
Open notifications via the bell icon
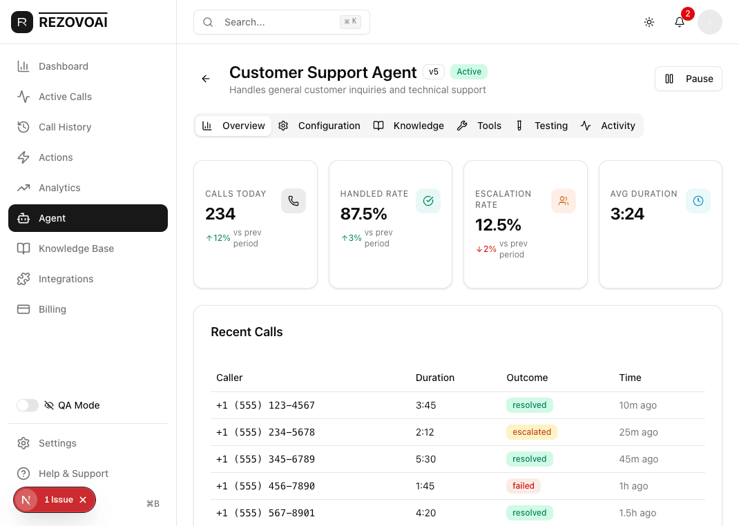tap(680, 22)
